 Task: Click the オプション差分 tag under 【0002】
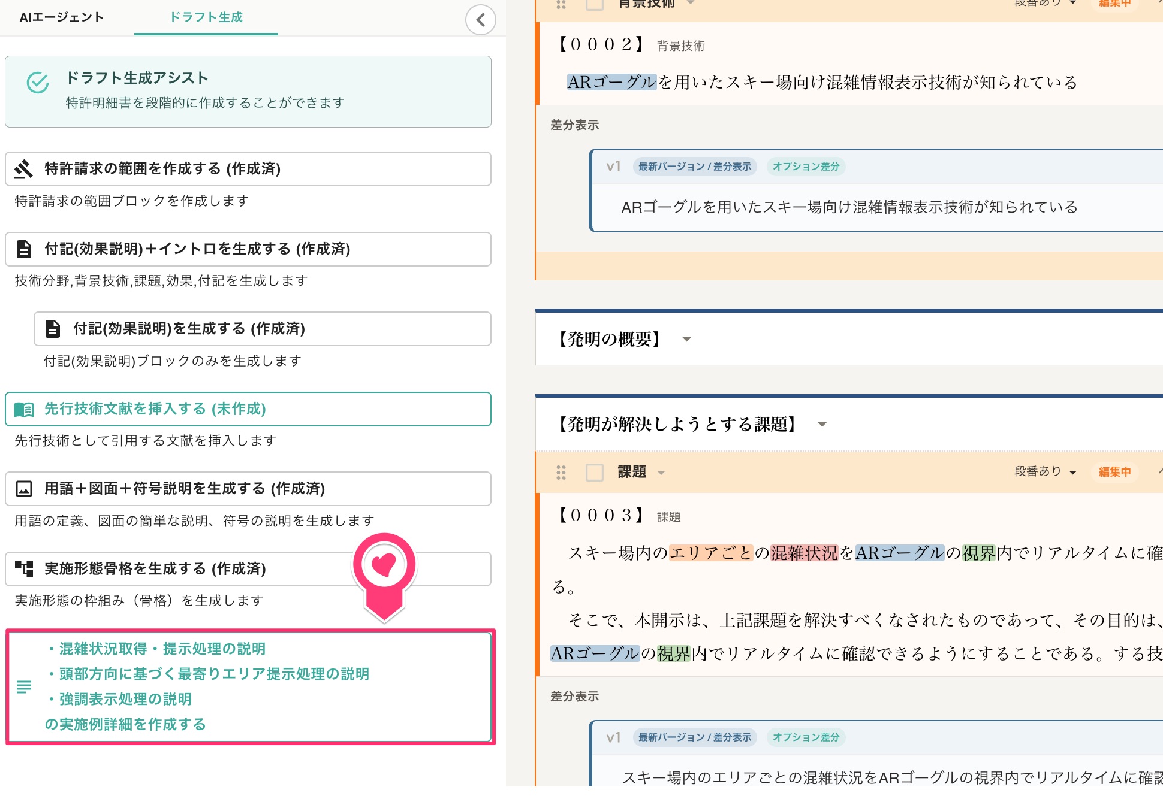tap(806, 167)
